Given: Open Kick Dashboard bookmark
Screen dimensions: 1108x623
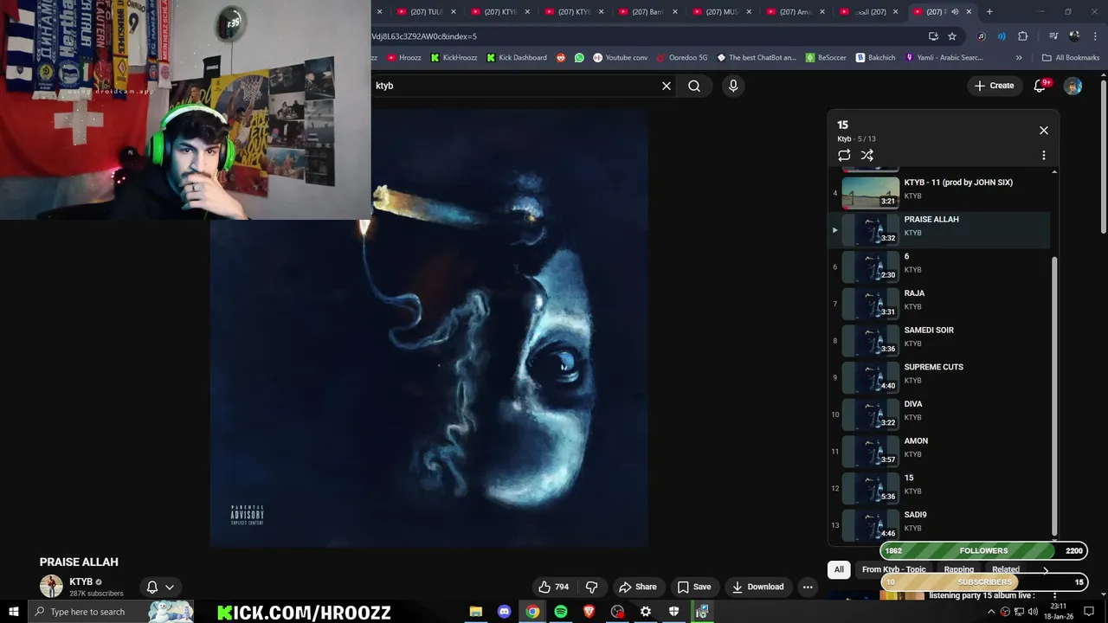Looking at the screenshot, I should [x=517, y=58].
